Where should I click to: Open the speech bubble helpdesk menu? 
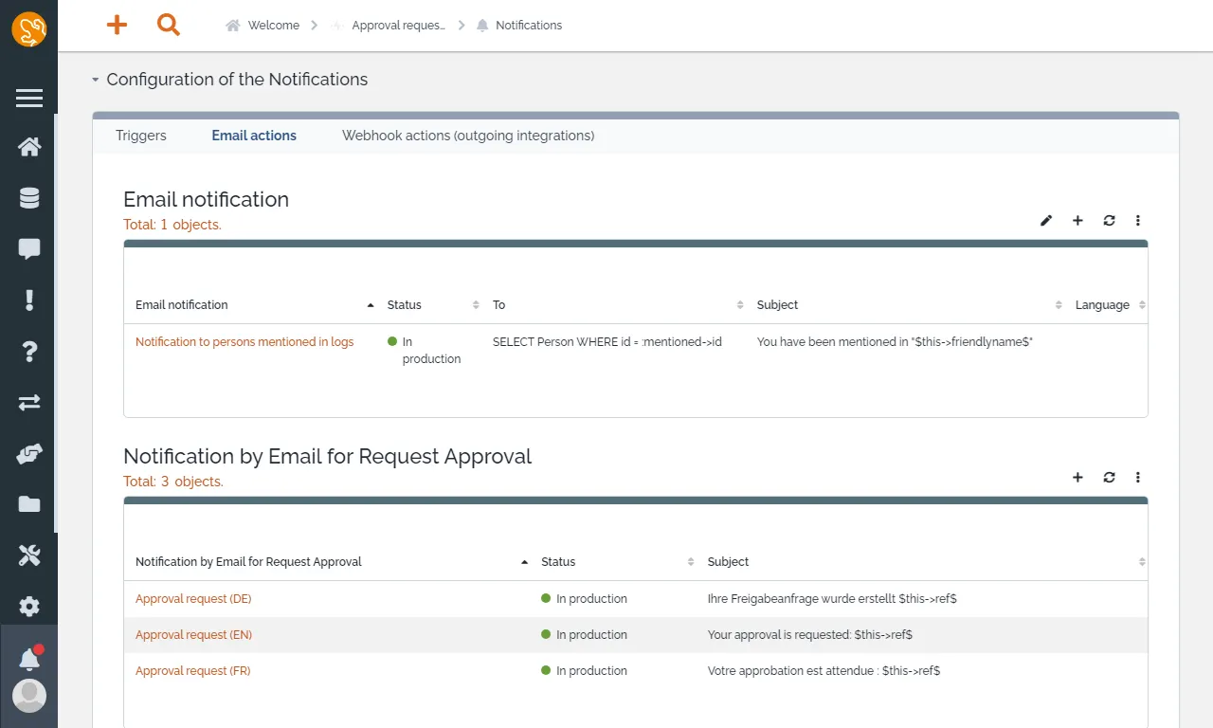click(x=29, y=249)
